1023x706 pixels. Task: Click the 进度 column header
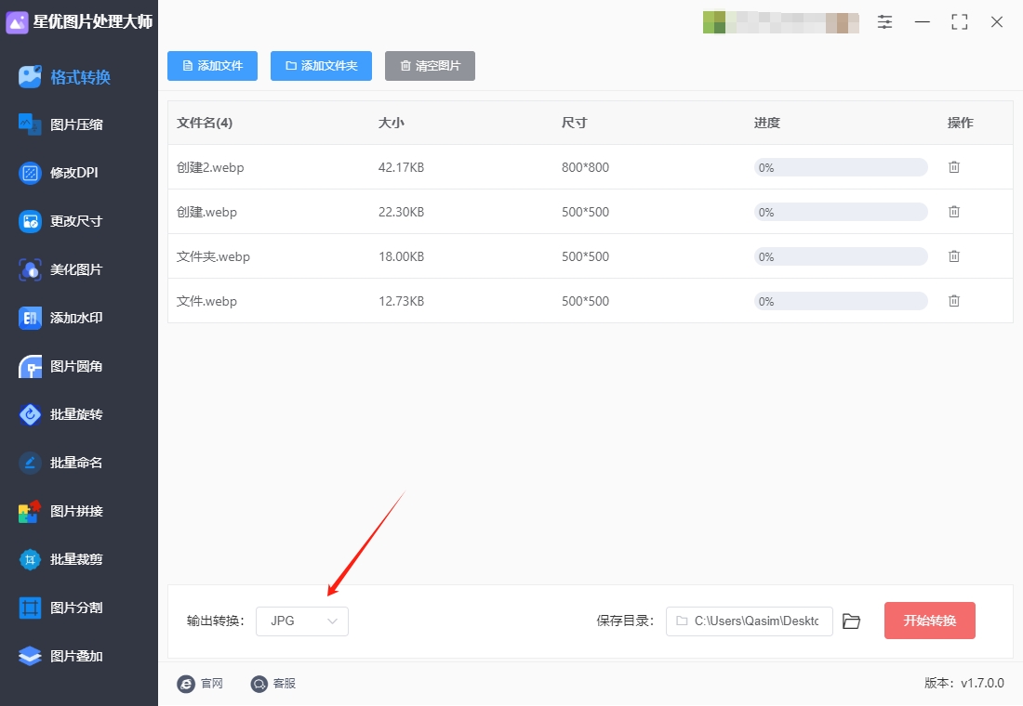tap(766, 123)
